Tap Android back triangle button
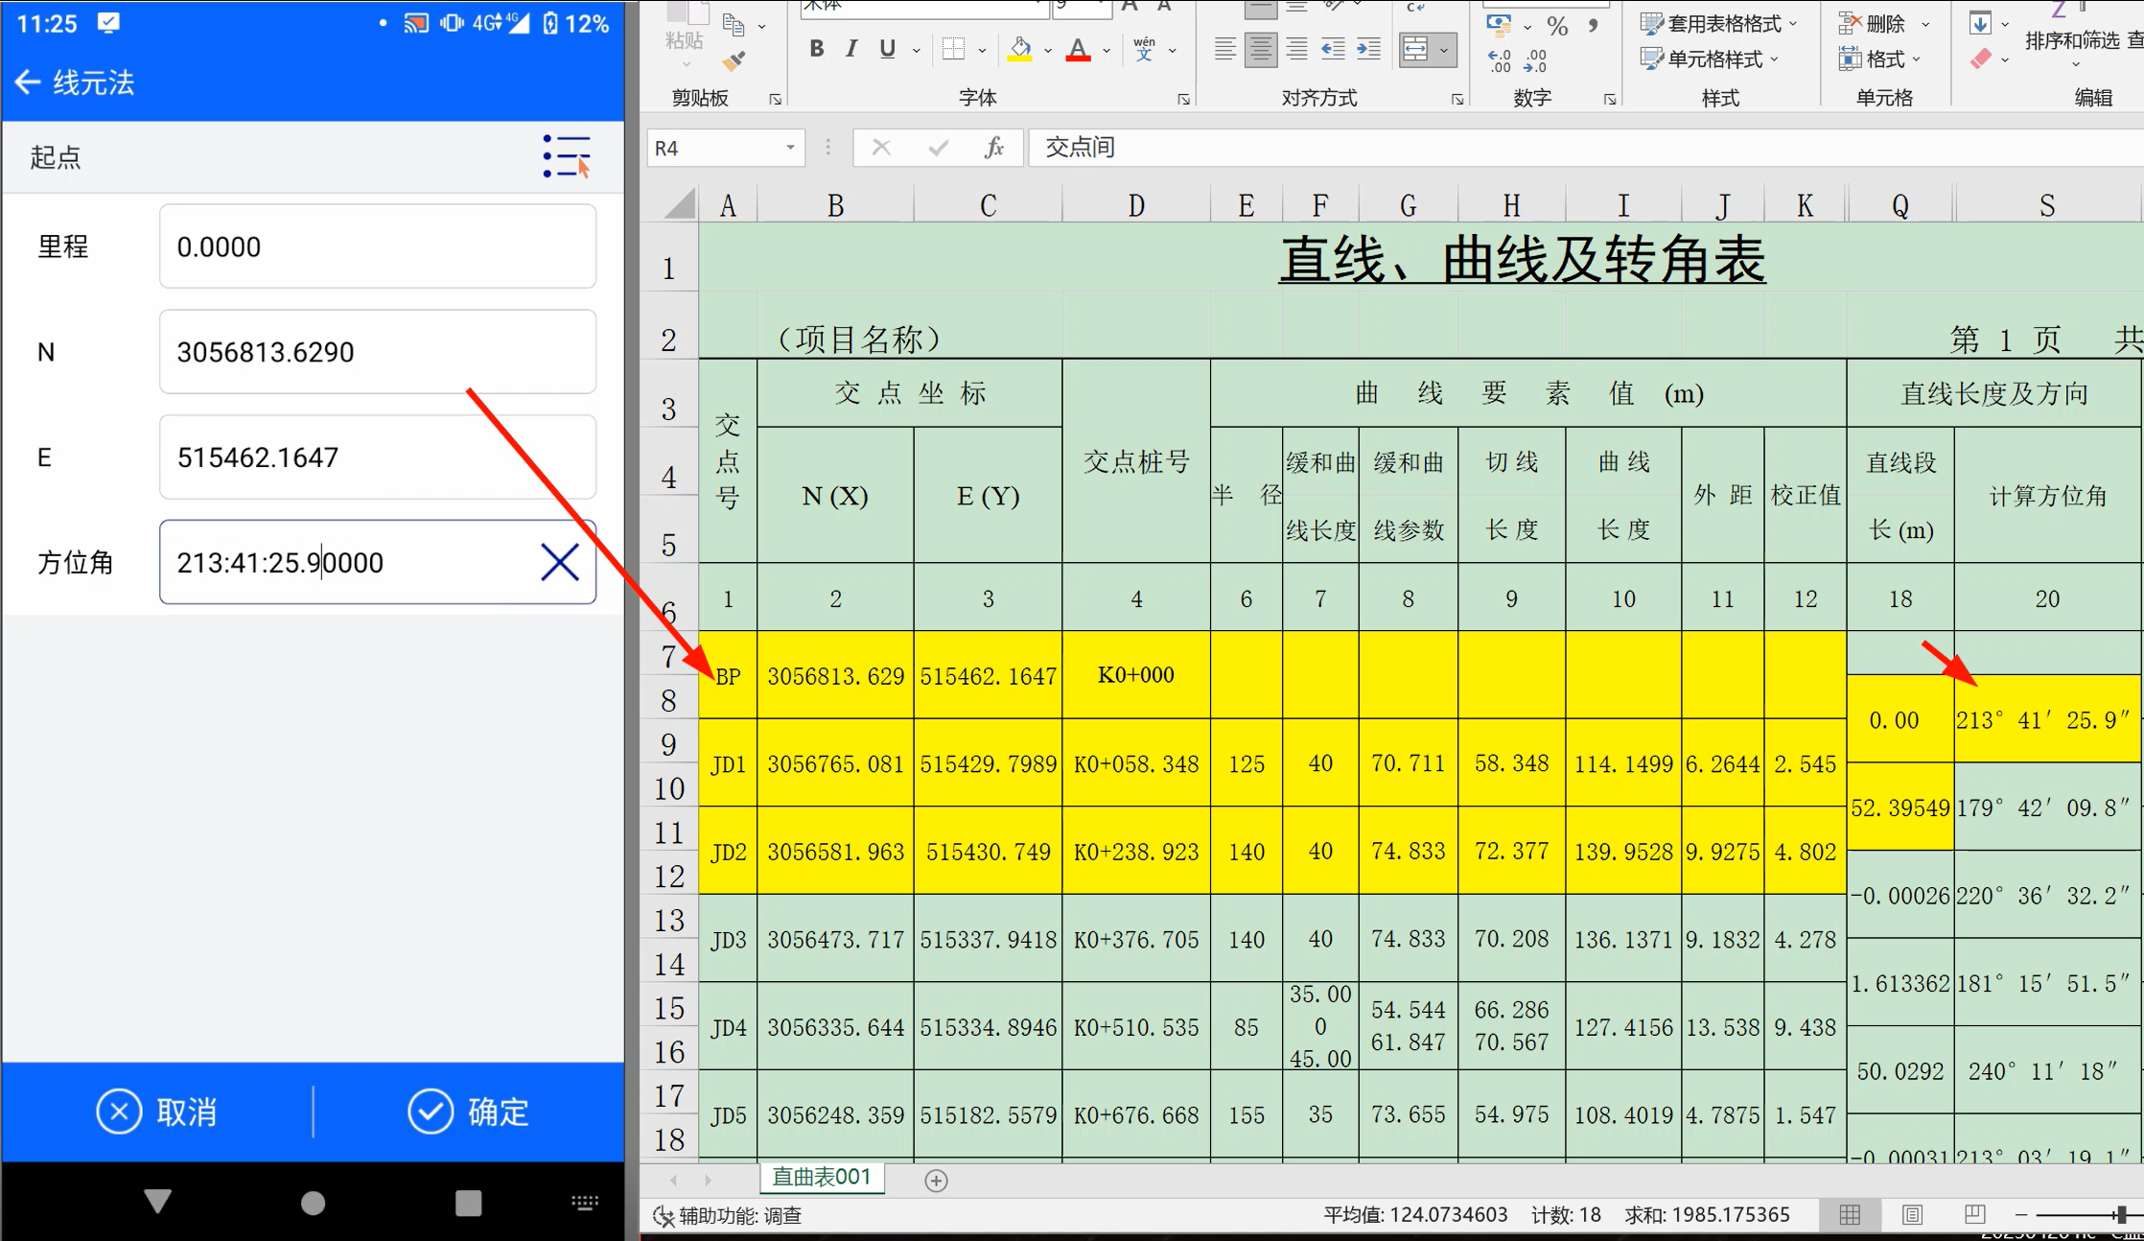Screen dimensions: 2144x1241 (x=157, y=1202)
